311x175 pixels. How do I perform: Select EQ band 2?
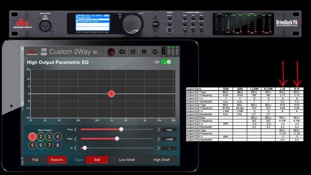pyautogui.click(x=41, y=137)
